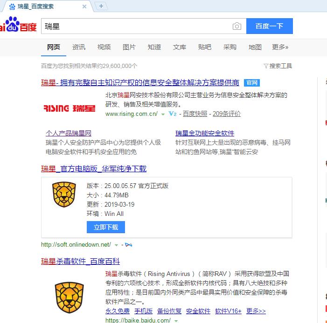Open the 安全软件 link
The height and width of the screenshot is (323, 327).
[198, 311]
